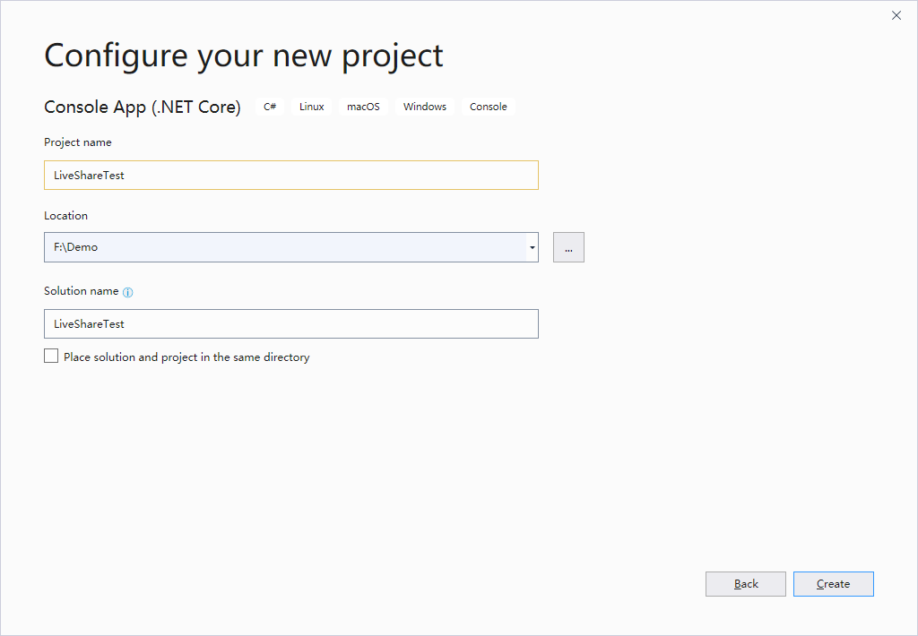Focus the Project name input field
The width and height of the screenshot is (918, 636).
291,175
